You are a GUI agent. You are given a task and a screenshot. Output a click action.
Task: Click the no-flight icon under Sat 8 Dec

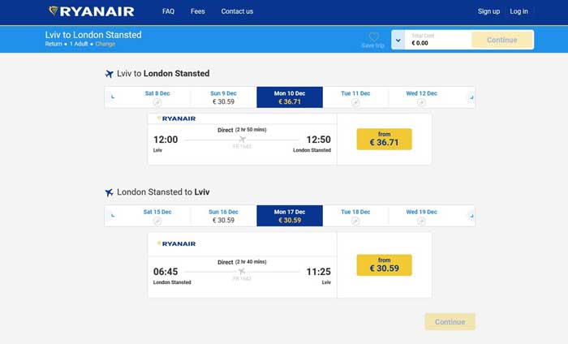tap(157, 102)
